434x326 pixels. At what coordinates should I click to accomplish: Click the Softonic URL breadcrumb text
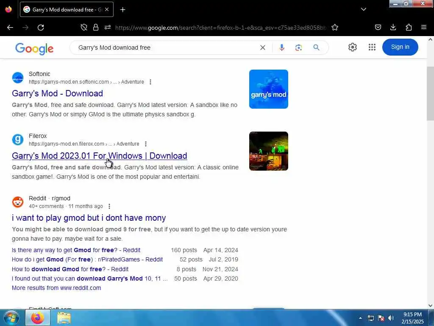click(x=86, y=82)
